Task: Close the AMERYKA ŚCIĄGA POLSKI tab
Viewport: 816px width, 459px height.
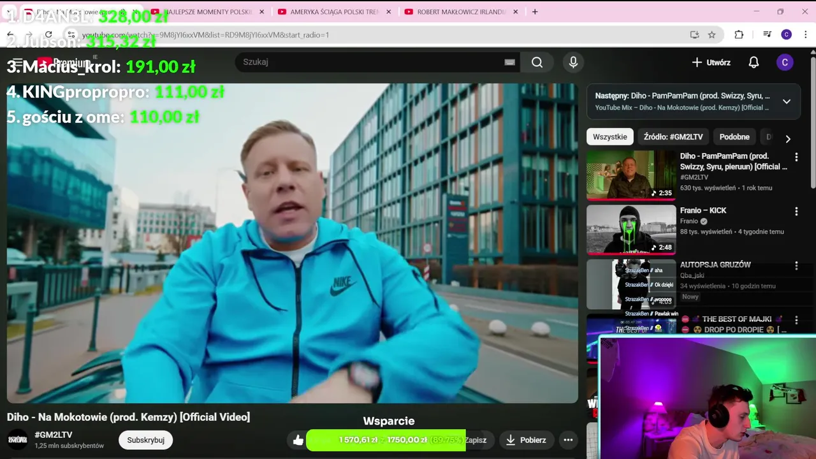Action: [389, 11]
